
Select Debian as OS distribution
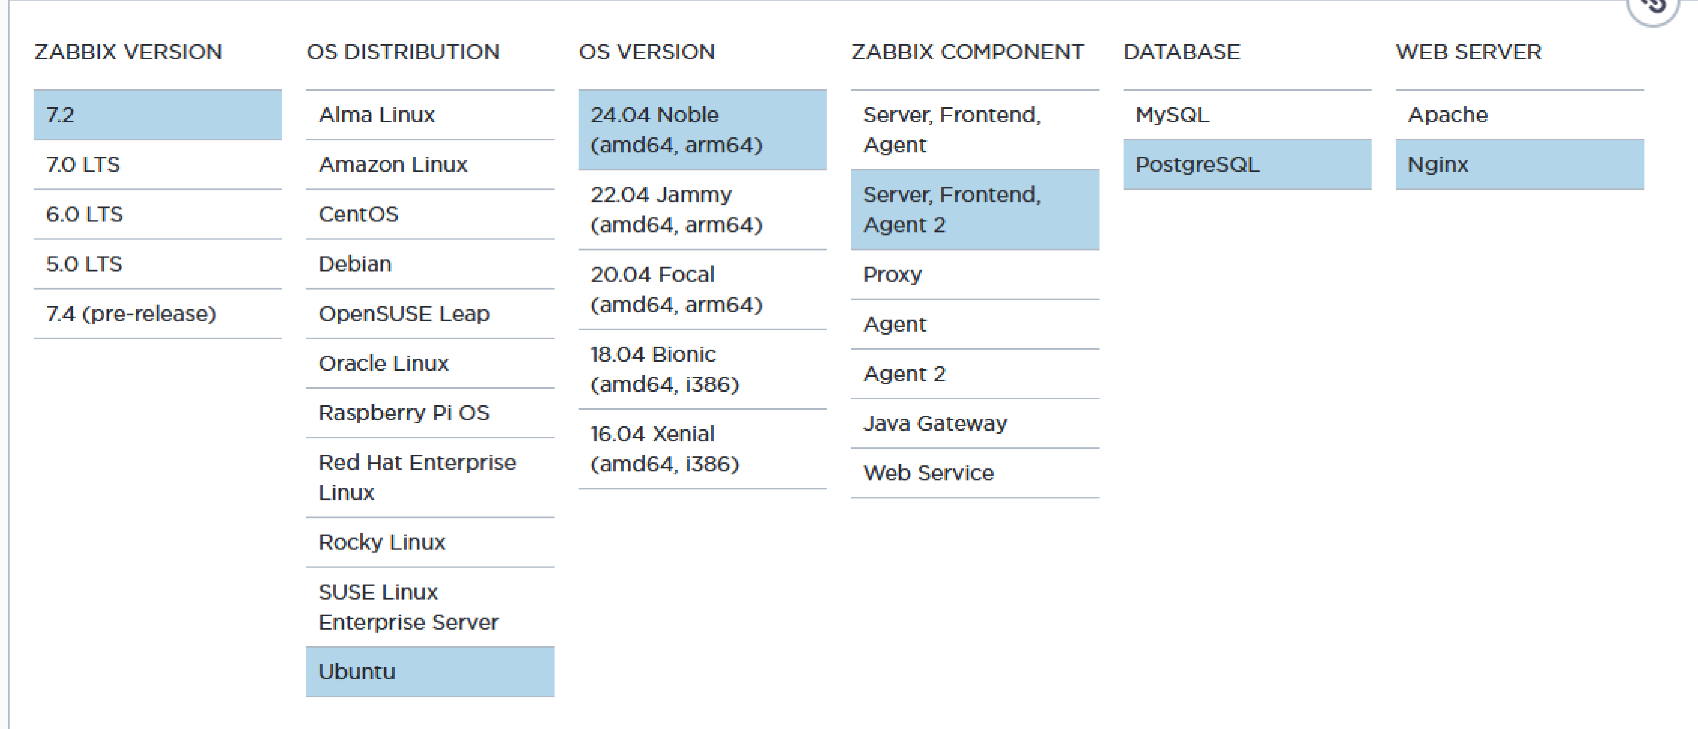[x=429, y=264]
